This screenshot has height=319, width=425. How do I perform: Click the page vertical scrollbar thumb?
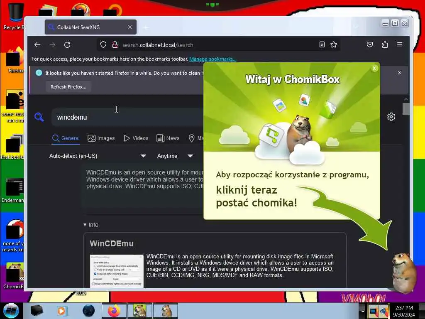tap(406, 109)
